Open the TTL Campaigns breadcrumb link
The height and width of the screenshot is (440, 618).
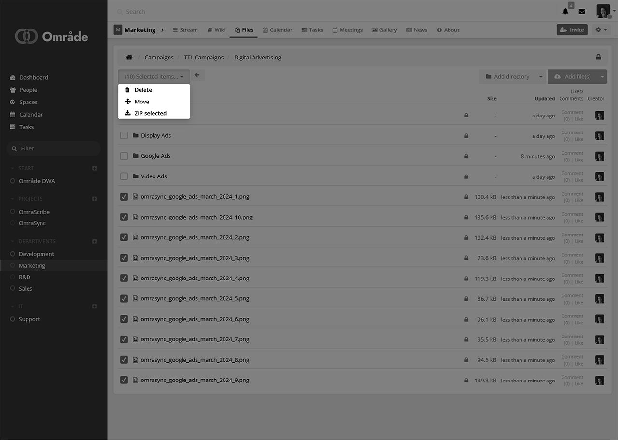[203, 57]
